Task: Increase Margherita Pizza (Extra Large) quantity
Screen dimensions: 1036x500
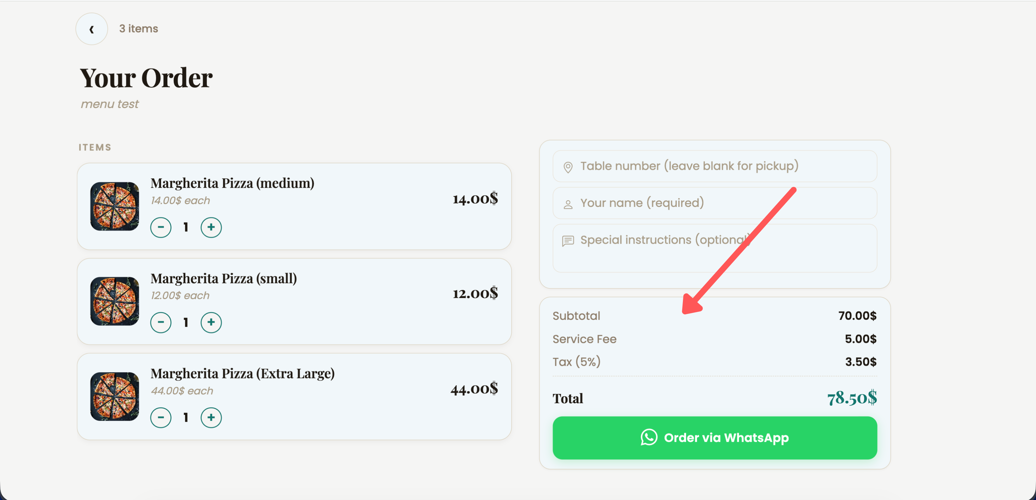Action: 211,417
